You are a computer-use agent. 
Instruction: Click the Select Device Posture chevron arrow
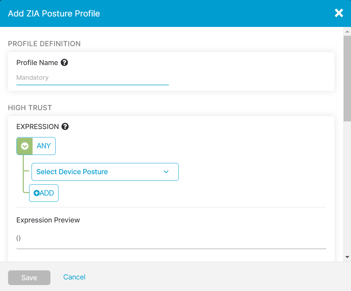(166, 172)
